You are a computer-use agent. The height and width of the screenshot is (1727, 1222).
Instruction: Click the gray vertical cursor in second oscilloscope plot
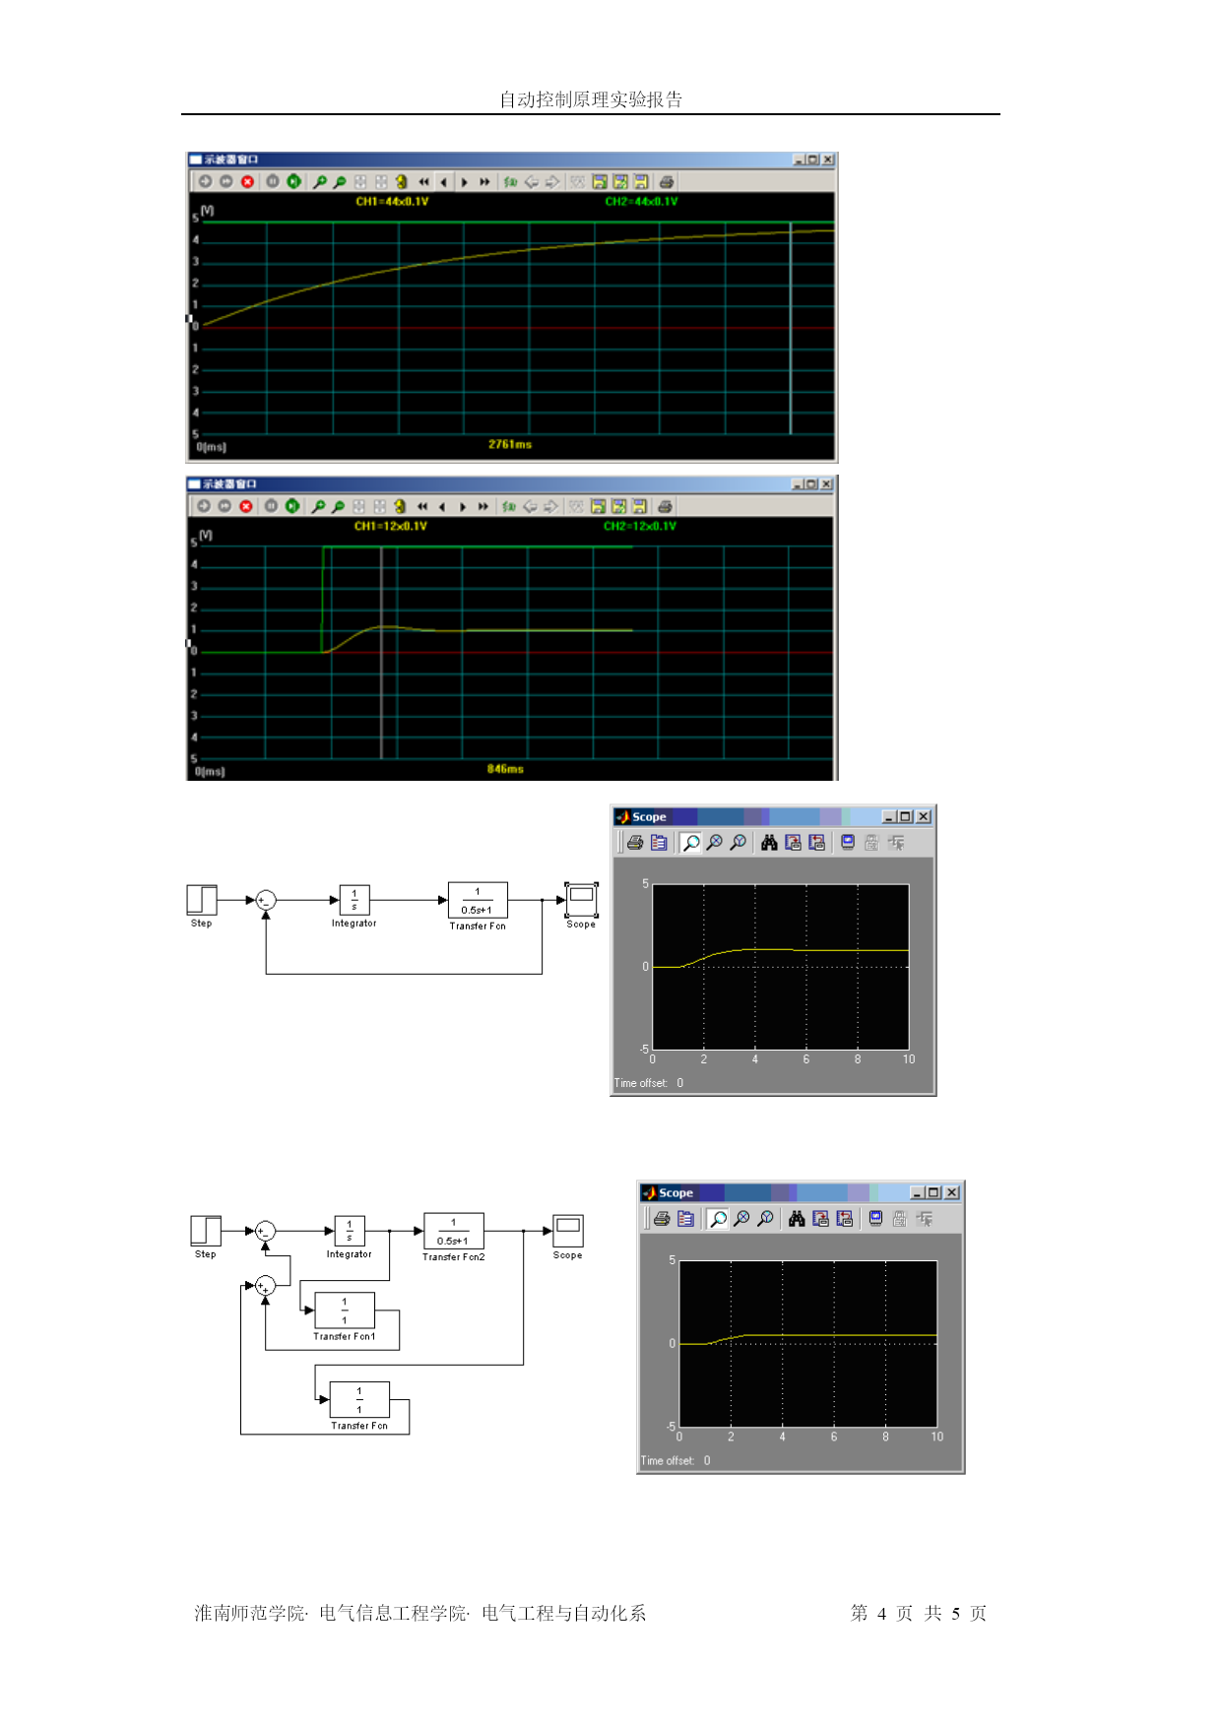point(381,652)
